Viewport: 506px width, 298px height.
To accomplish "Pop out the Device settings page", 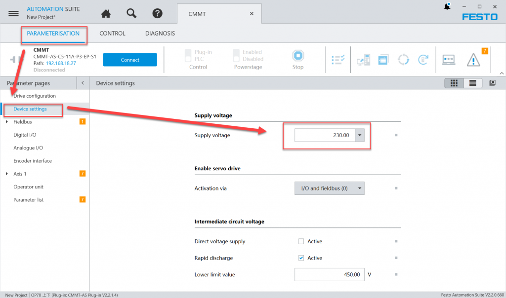I will pyautogui.click(x=493, y=83).
